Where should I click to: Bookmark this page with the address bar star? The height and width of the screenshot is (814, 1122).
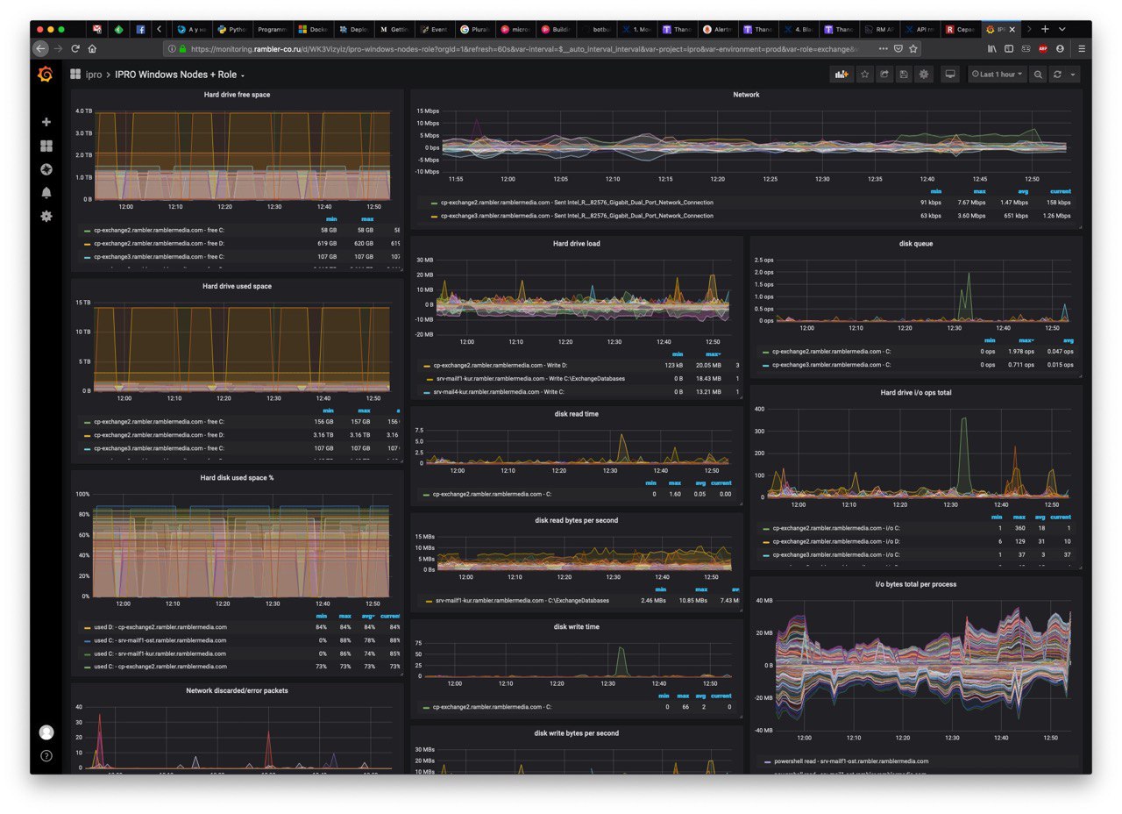(913, 49)
